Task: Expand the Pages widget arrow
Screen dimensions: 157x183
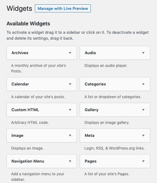Action: coord(143,161)
